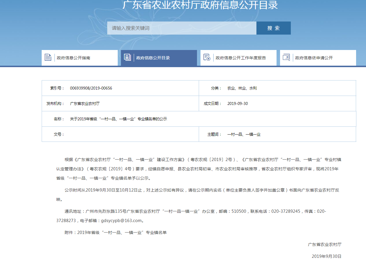Open the 政府信息依申请公开 tab
The image size is (366, 261).
coord(318,58)
